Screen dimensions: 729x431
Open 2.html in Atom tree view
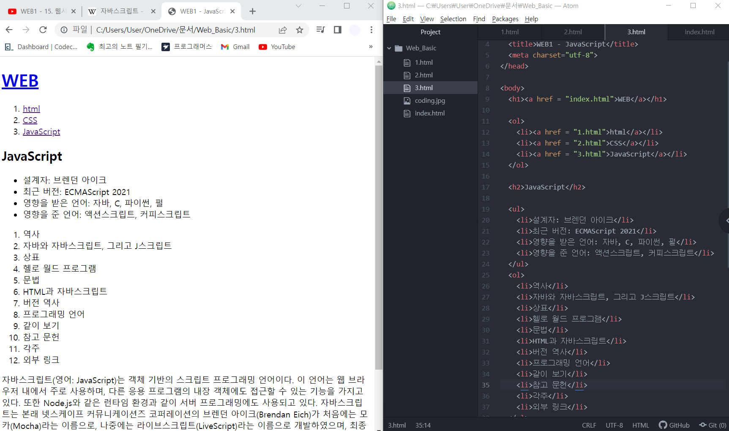430,75
